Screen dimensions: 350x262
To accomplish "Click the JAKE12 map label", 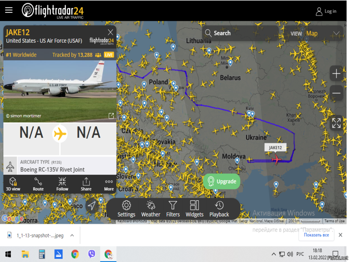I will point(275,148).
